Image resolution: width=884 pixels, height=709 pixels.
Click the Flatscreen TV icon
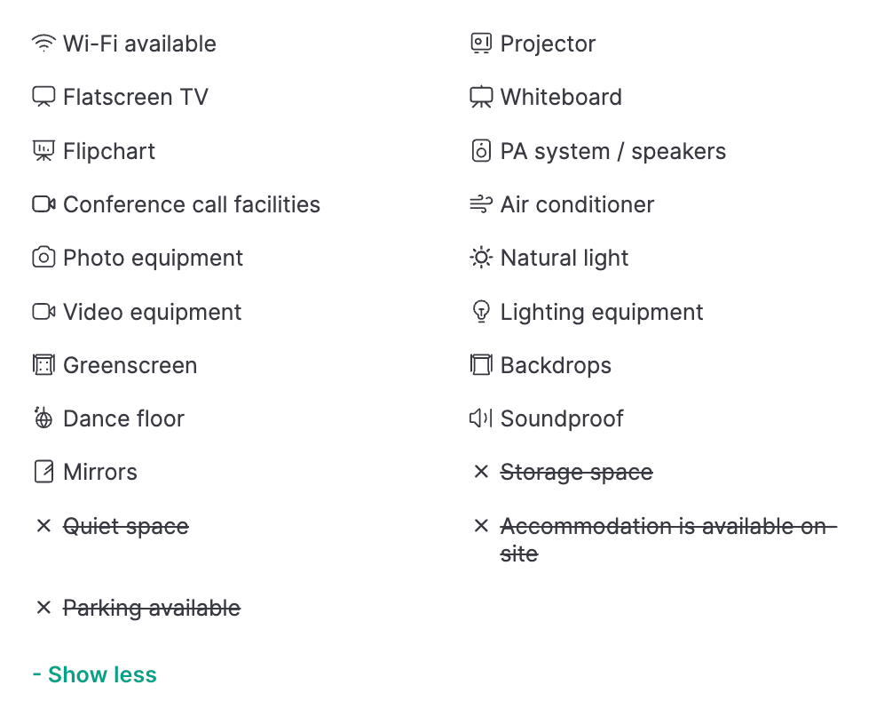pos(43,97)
